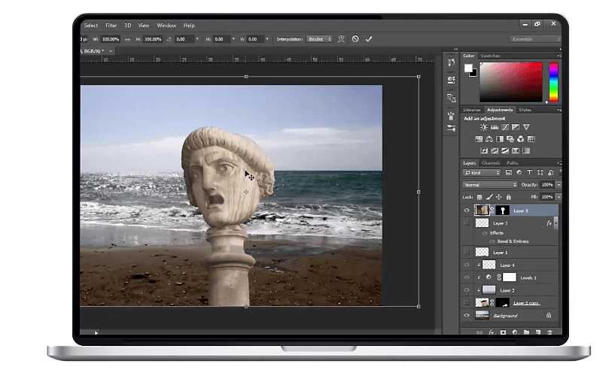Screen dimensions: 615x379
Task: Open the Filter menu
Action: coord(111,26)
